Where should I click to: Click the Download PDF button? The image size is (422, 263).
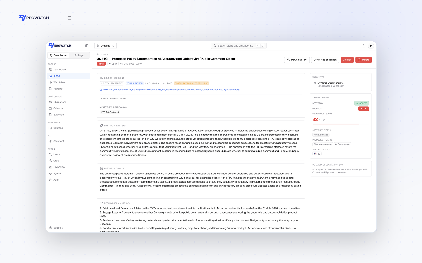click(x=297, y=60)
